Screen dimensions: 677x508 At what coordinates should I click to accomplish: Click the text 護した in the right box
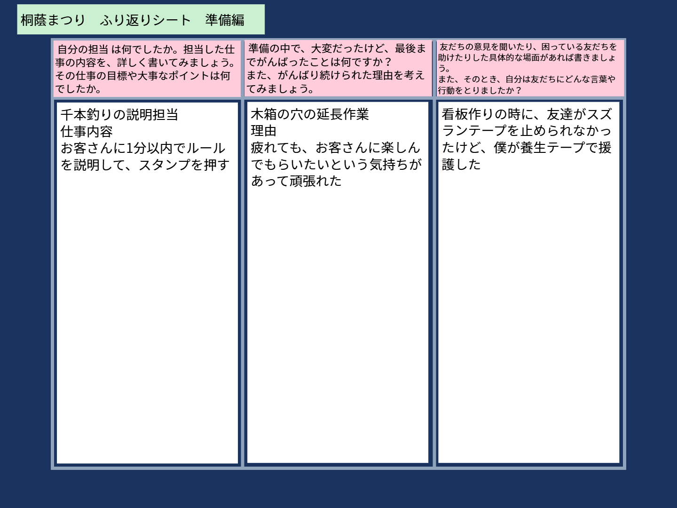[461, 165]
